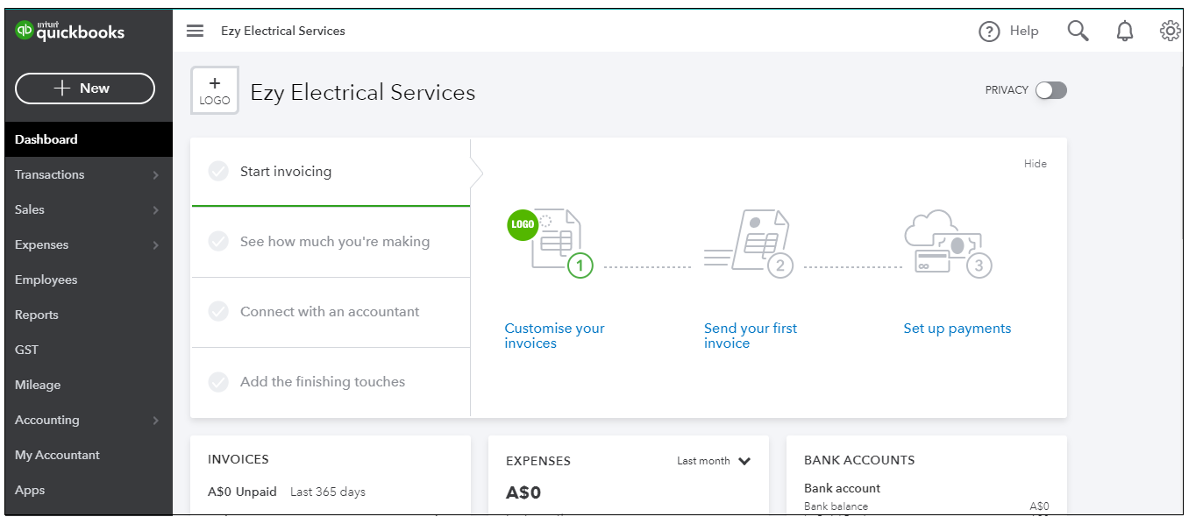The image size is (1203, 531).
Task: Open the Send your first invoice link
Action: click(x=751, y=336)
